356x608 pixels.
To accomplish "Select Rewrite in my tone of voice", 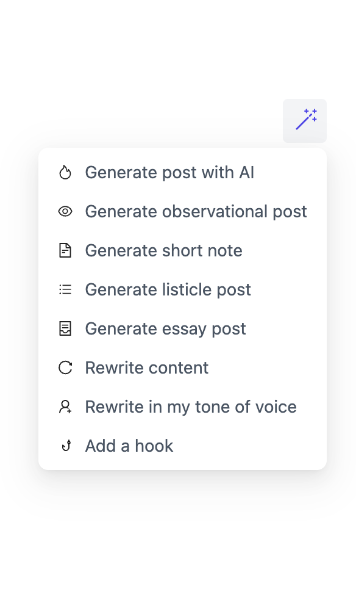I will click(x=190, y=407).
